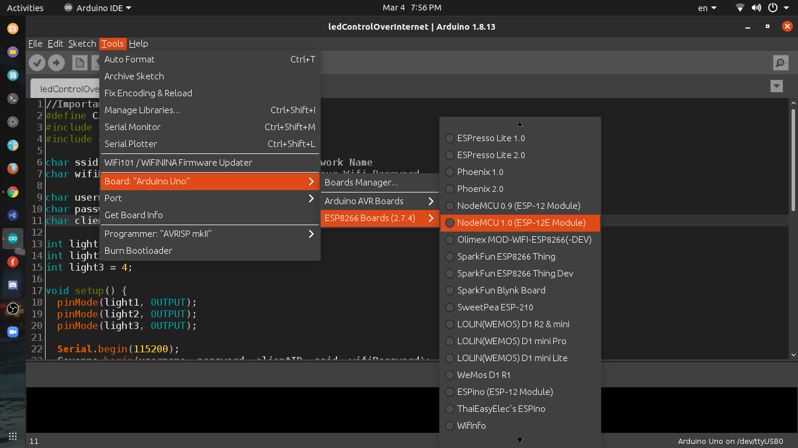Image resolution: width=798 pixels, height=448 pixels.
Task: Select ESPino (ESP-12 Module) board
Action: click(520, 392)
